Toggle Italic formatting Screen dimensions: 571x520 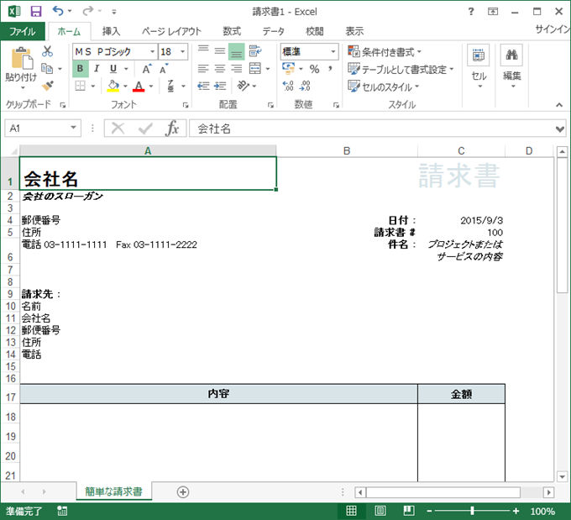pos(97,69)
